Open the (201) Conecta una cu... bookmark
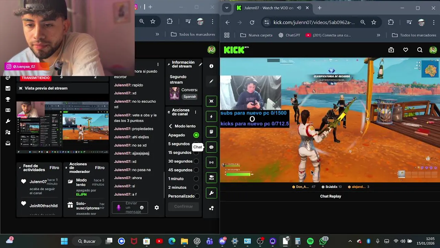Viewport: 440px width, 248px height. (x=328, y=35)
